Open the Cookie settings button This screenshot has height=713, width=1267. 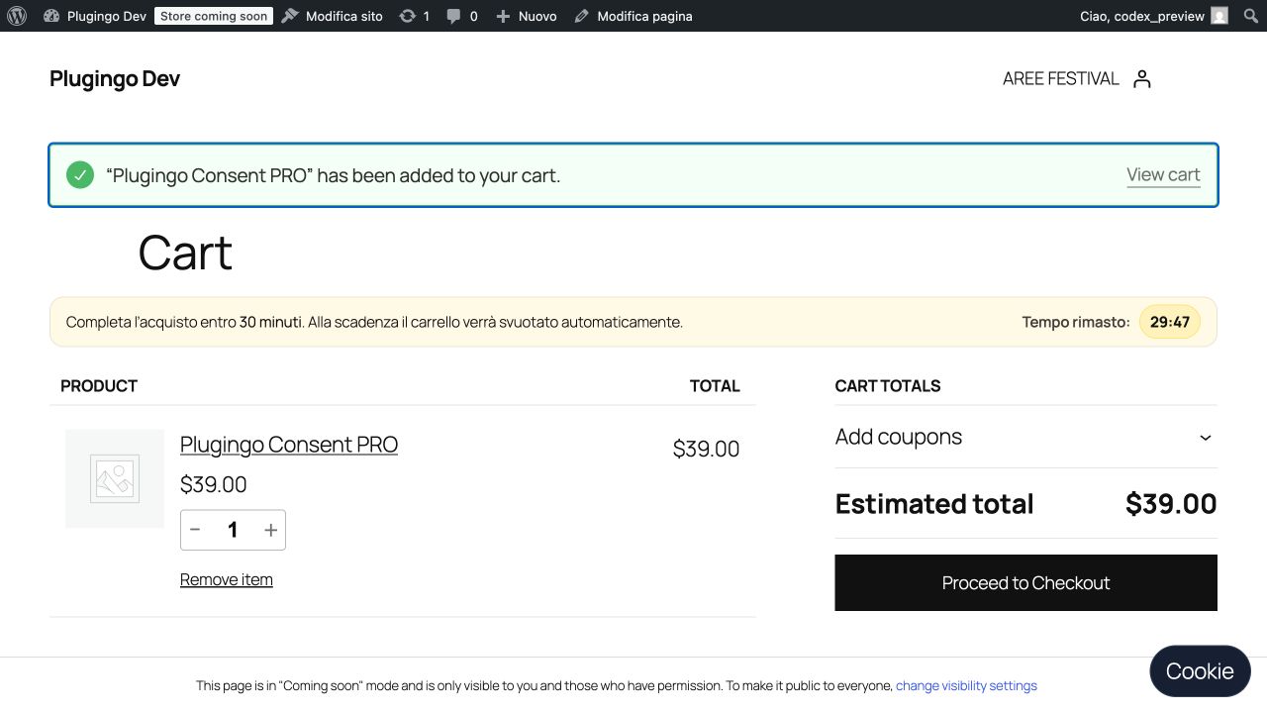(x=1200, y=671)
